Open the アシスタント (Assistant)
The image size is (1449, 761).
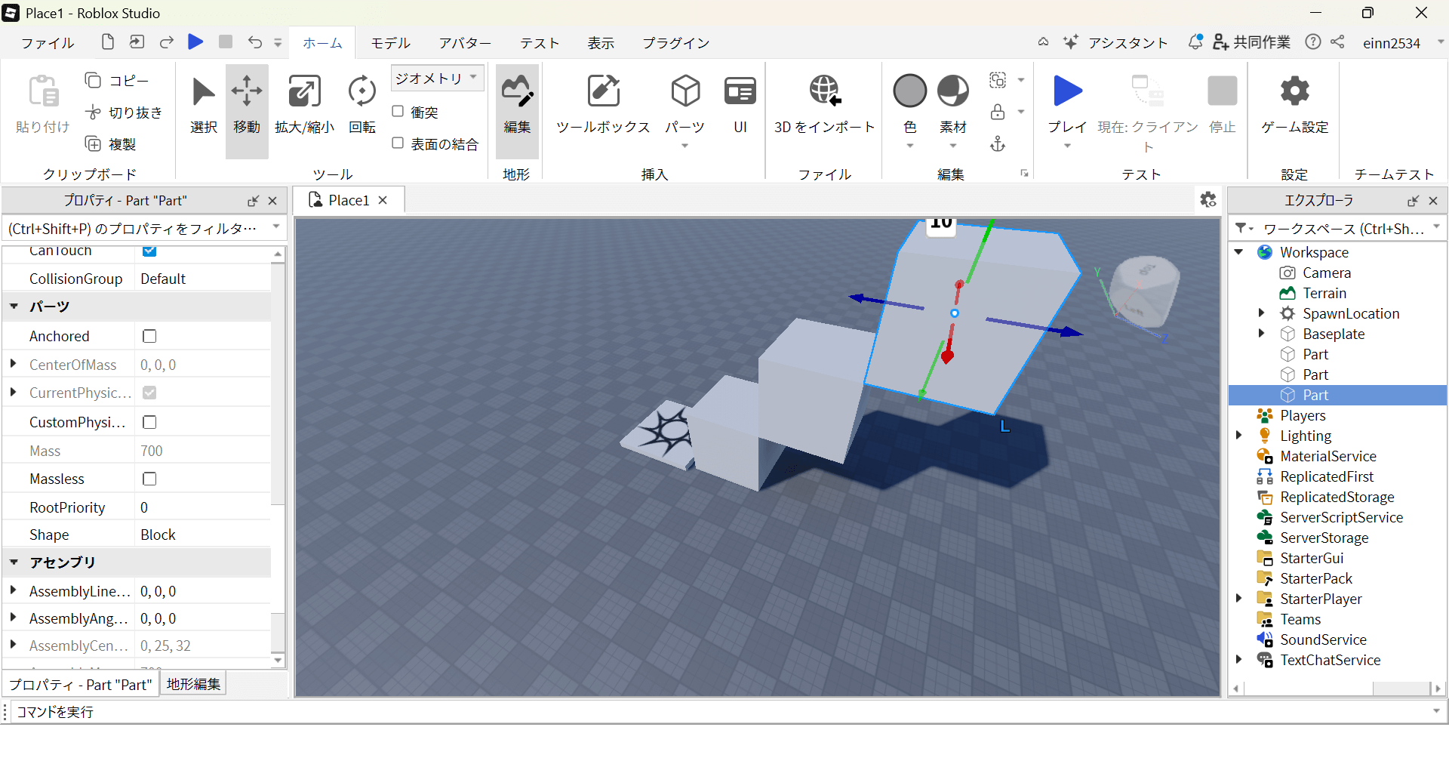coord(1116,43)
